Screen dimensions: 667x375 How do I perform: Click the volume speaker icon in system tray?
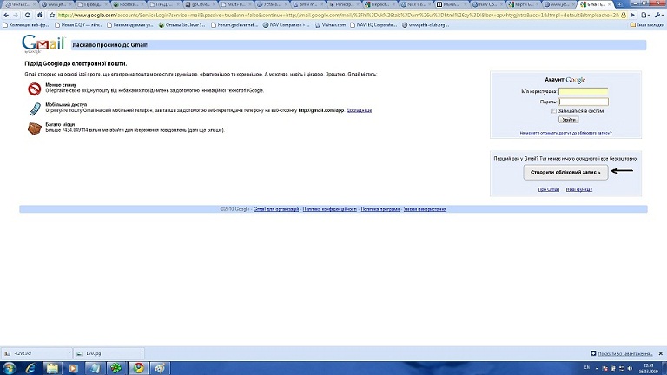pyautogui.click(x=630, y=368)
